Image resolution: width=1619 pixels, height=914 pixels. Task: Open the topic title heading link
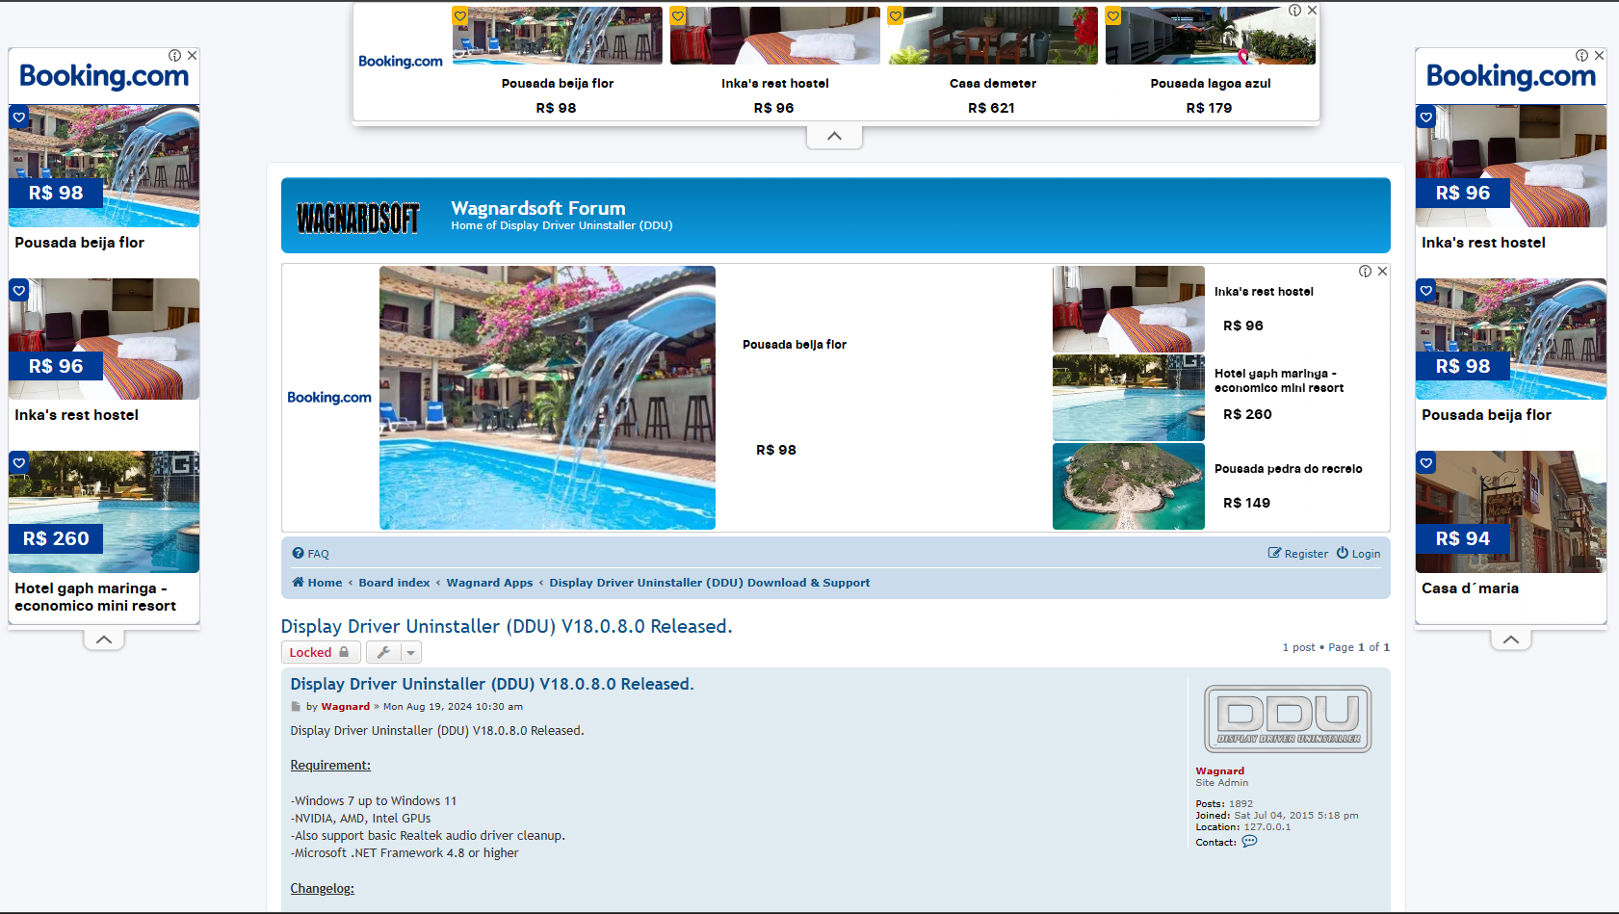[x=507, y=626]
